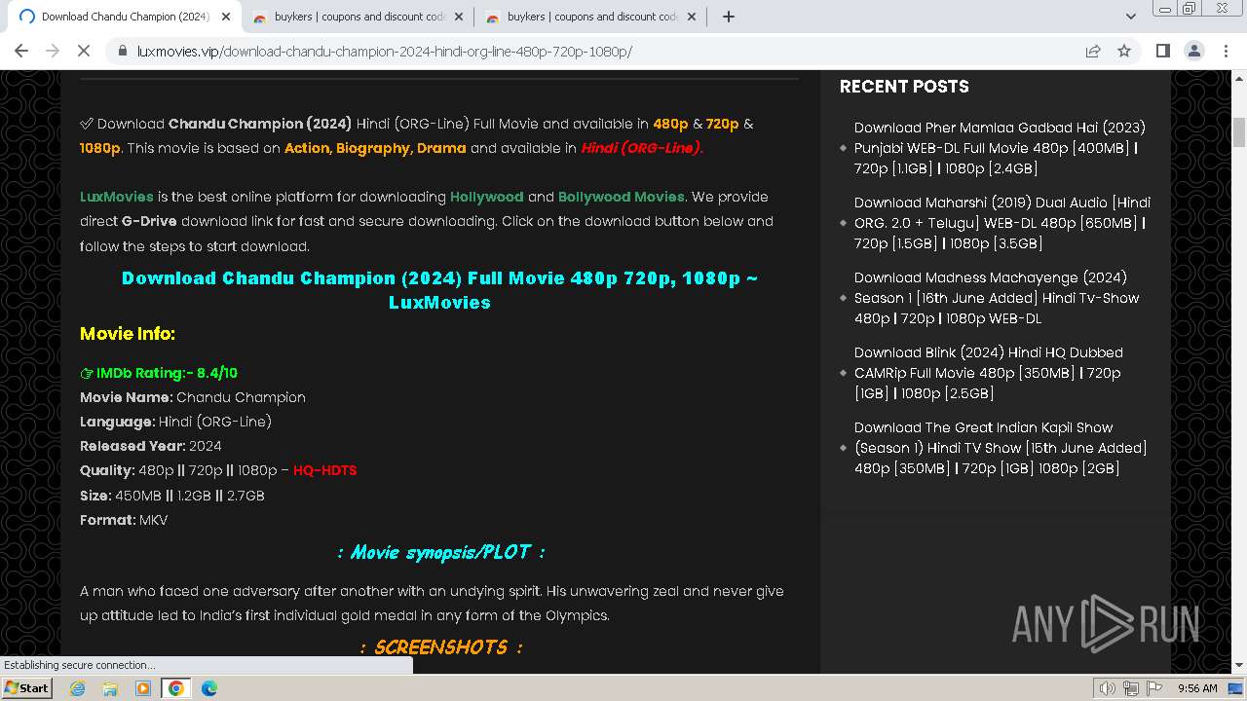Switch to the third buykers coupons tab
This screenshot has height=701, width=1247.
[x=590, y=17]
